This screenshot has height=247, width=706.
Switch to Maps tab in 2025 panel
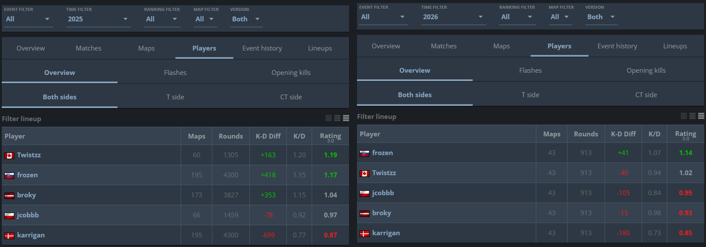click(x=146, y=48)
